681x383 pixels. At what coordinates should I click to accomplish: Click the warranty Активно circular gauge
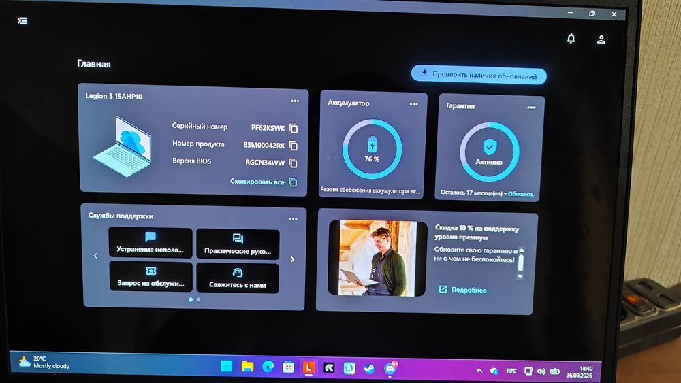click(x=490, y=152)
